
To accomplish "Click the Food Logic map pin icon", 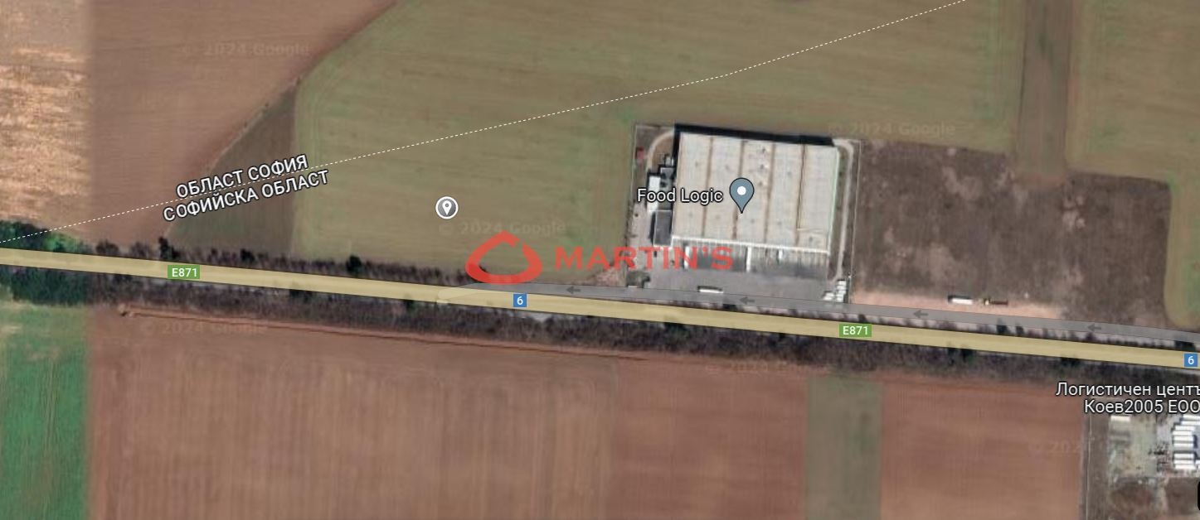I will [741, 194].
